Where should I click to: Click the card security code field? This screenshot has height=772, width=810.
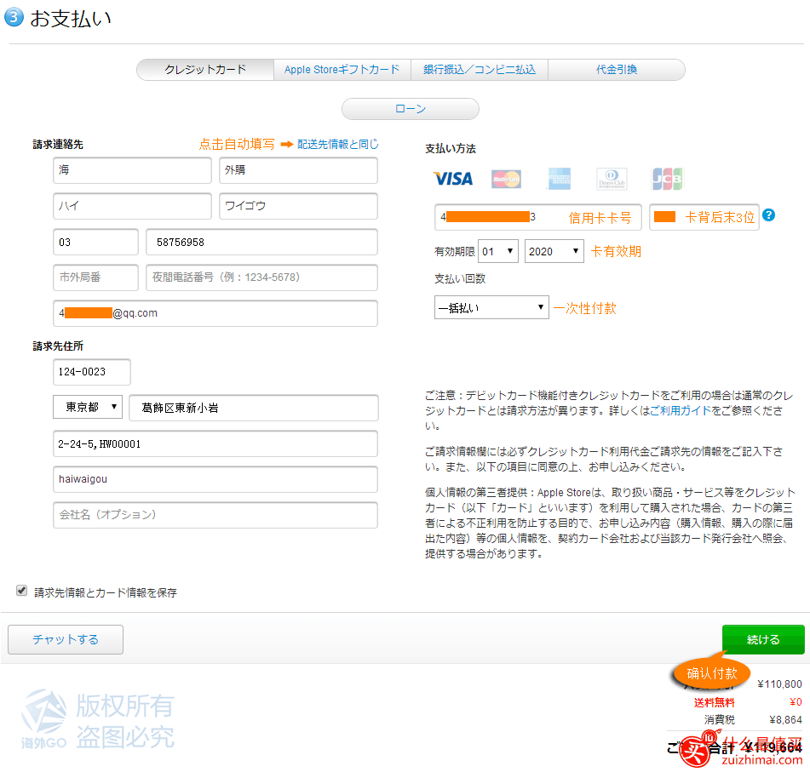pos(704,217)
